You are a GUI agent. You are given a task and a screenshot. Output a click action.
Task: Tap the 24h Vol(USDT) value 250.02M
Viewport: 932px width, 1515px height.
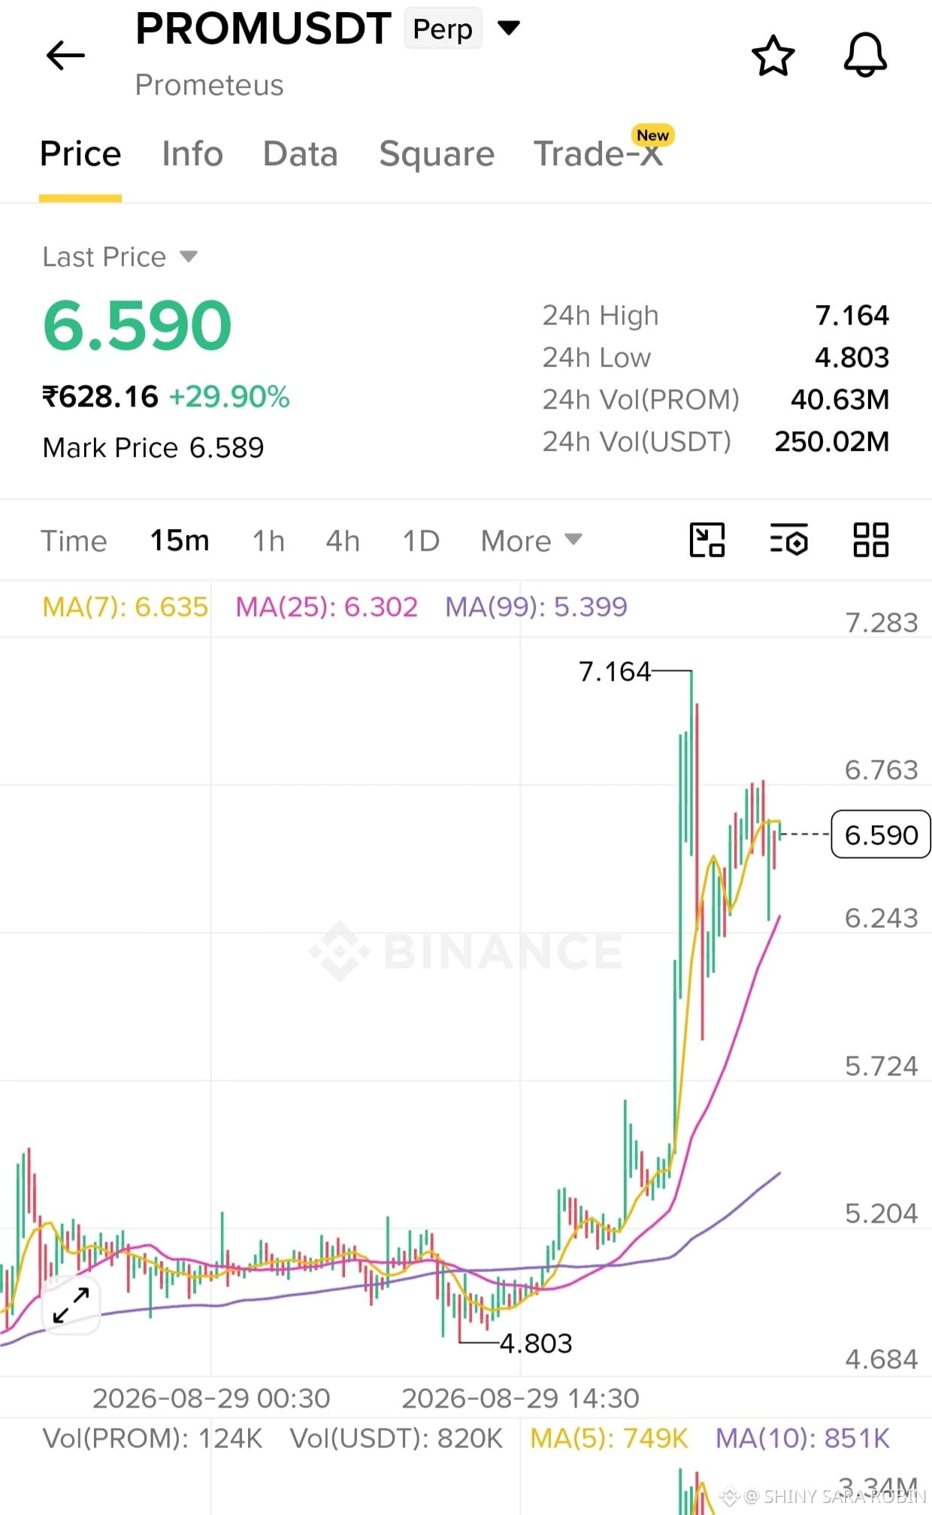(x=832, y=441)
